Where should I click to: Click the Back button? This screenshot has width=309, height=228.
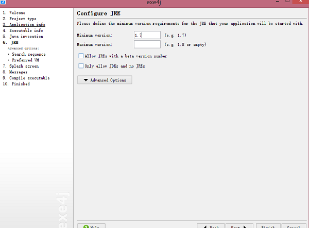211,226
